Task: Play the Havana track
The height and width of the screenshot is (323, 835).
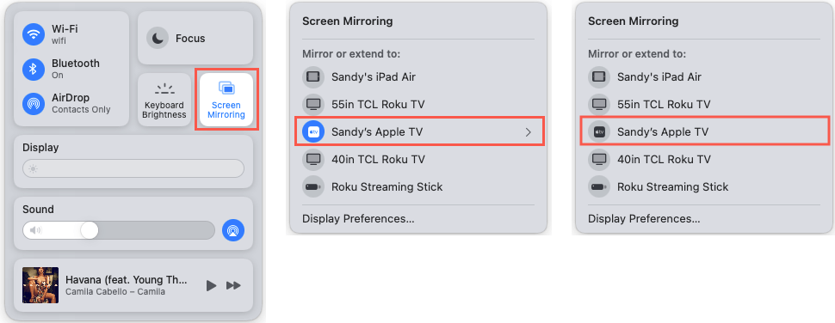Action: tap(212, 286)
